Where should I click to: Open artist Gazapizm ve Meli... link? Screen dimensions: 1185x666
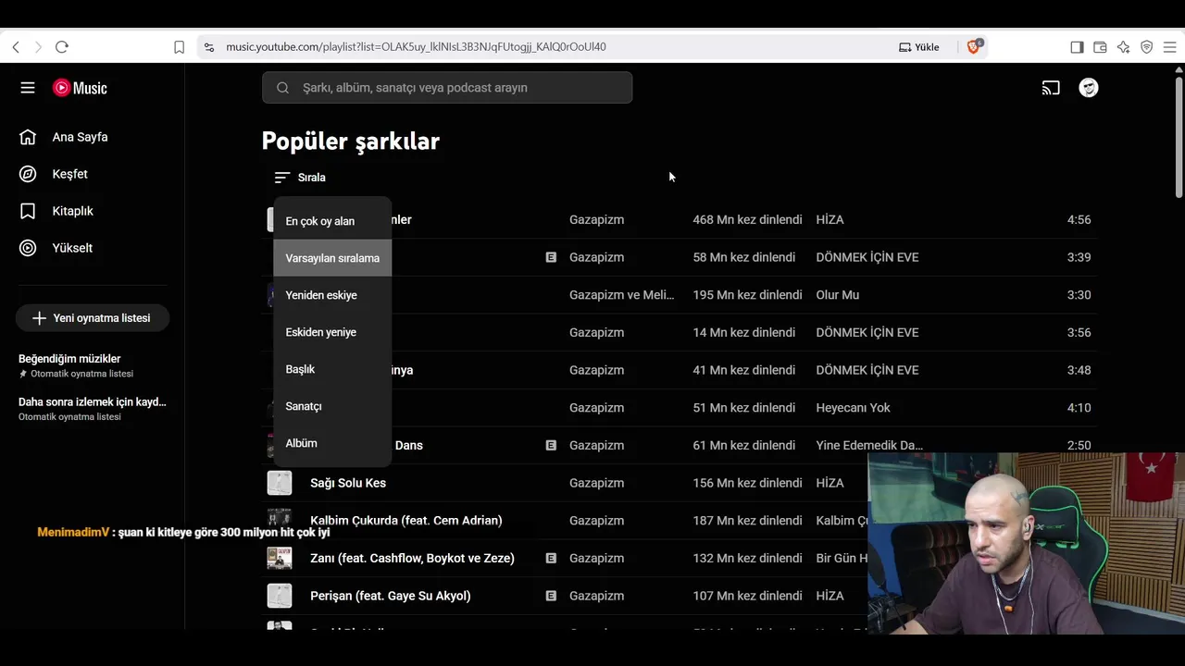pyautogui.click(x=622, y=295)
